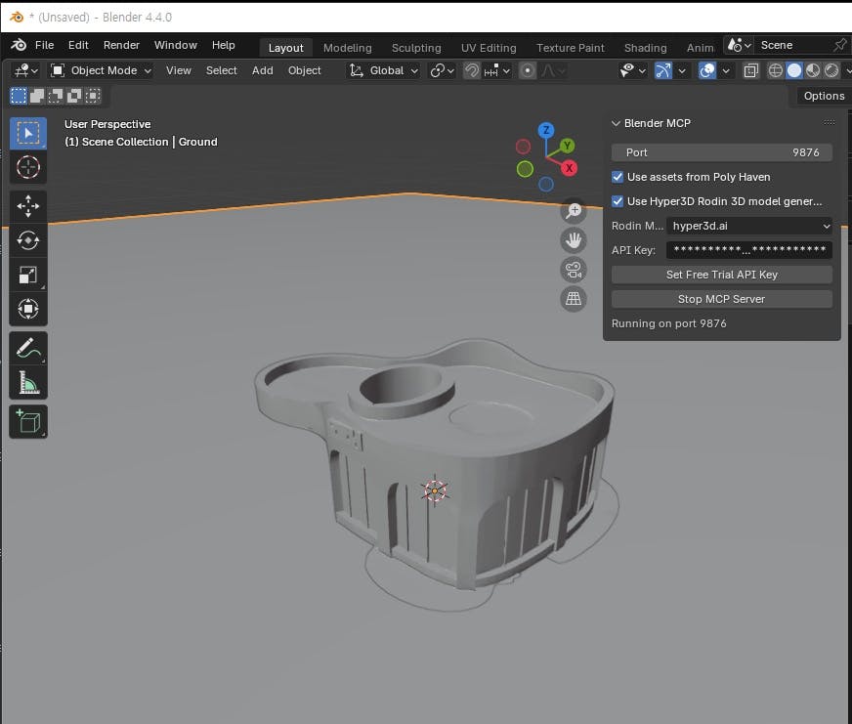Switch to the Sculpting workspace tab

416,48
